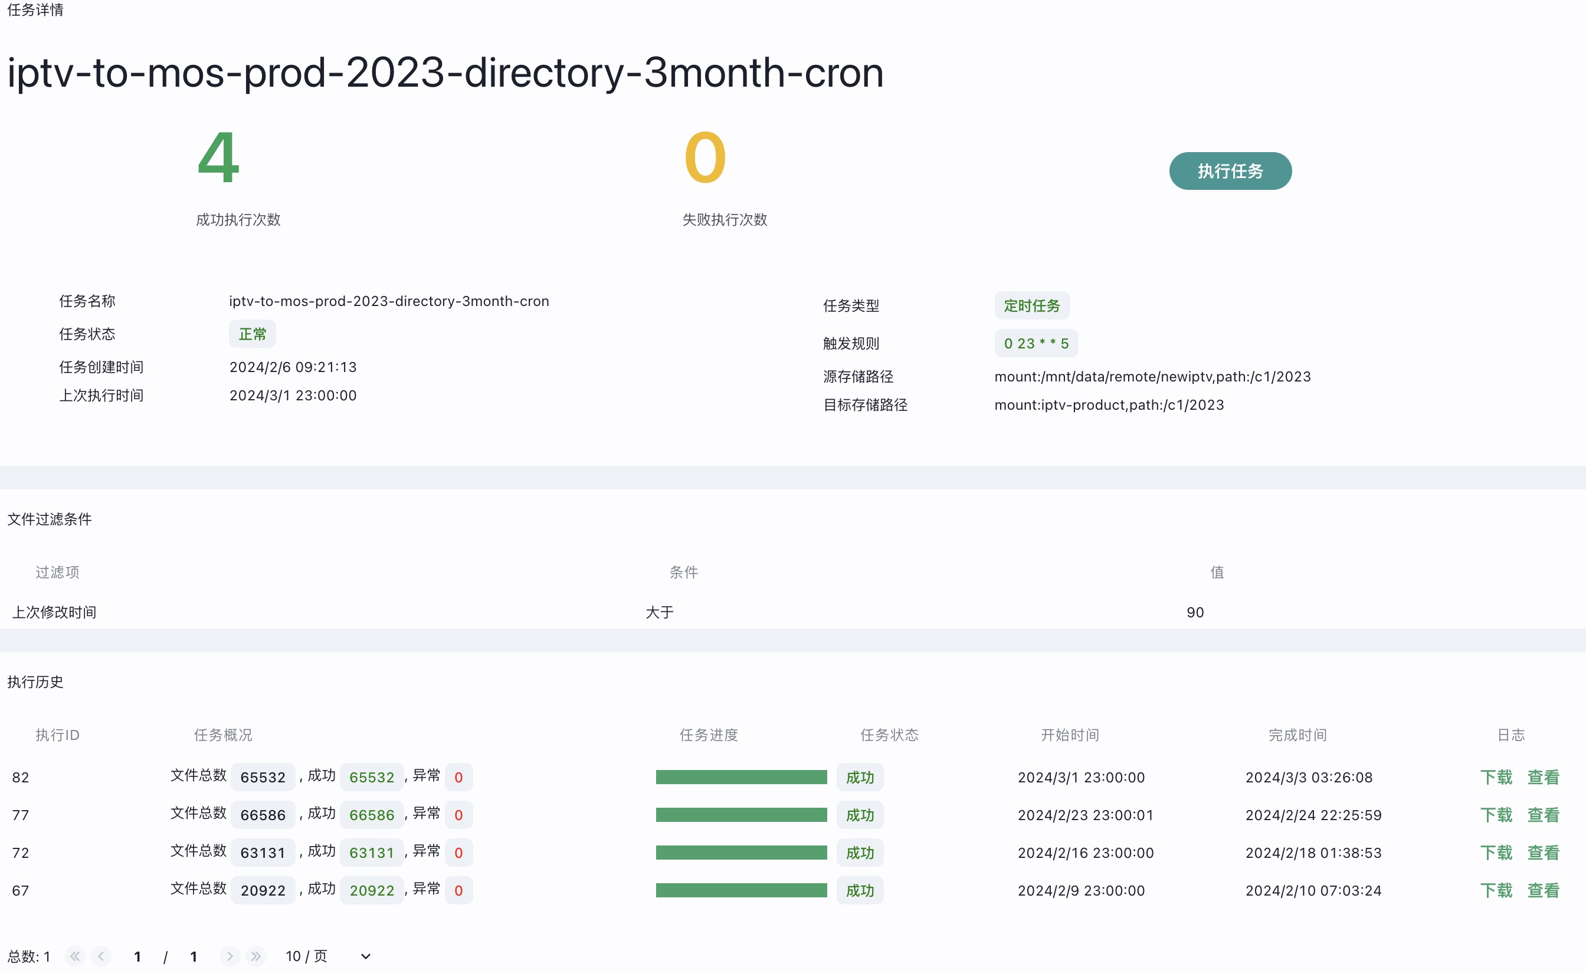This screenshot has width=1586, height=974.
Task: Click total files count 63131 in row 72
Action: point(263,853)
